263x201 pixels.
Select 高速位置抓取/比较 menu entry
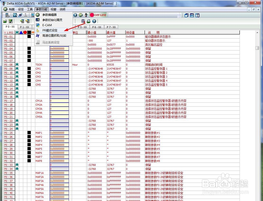tap(54, 35)
